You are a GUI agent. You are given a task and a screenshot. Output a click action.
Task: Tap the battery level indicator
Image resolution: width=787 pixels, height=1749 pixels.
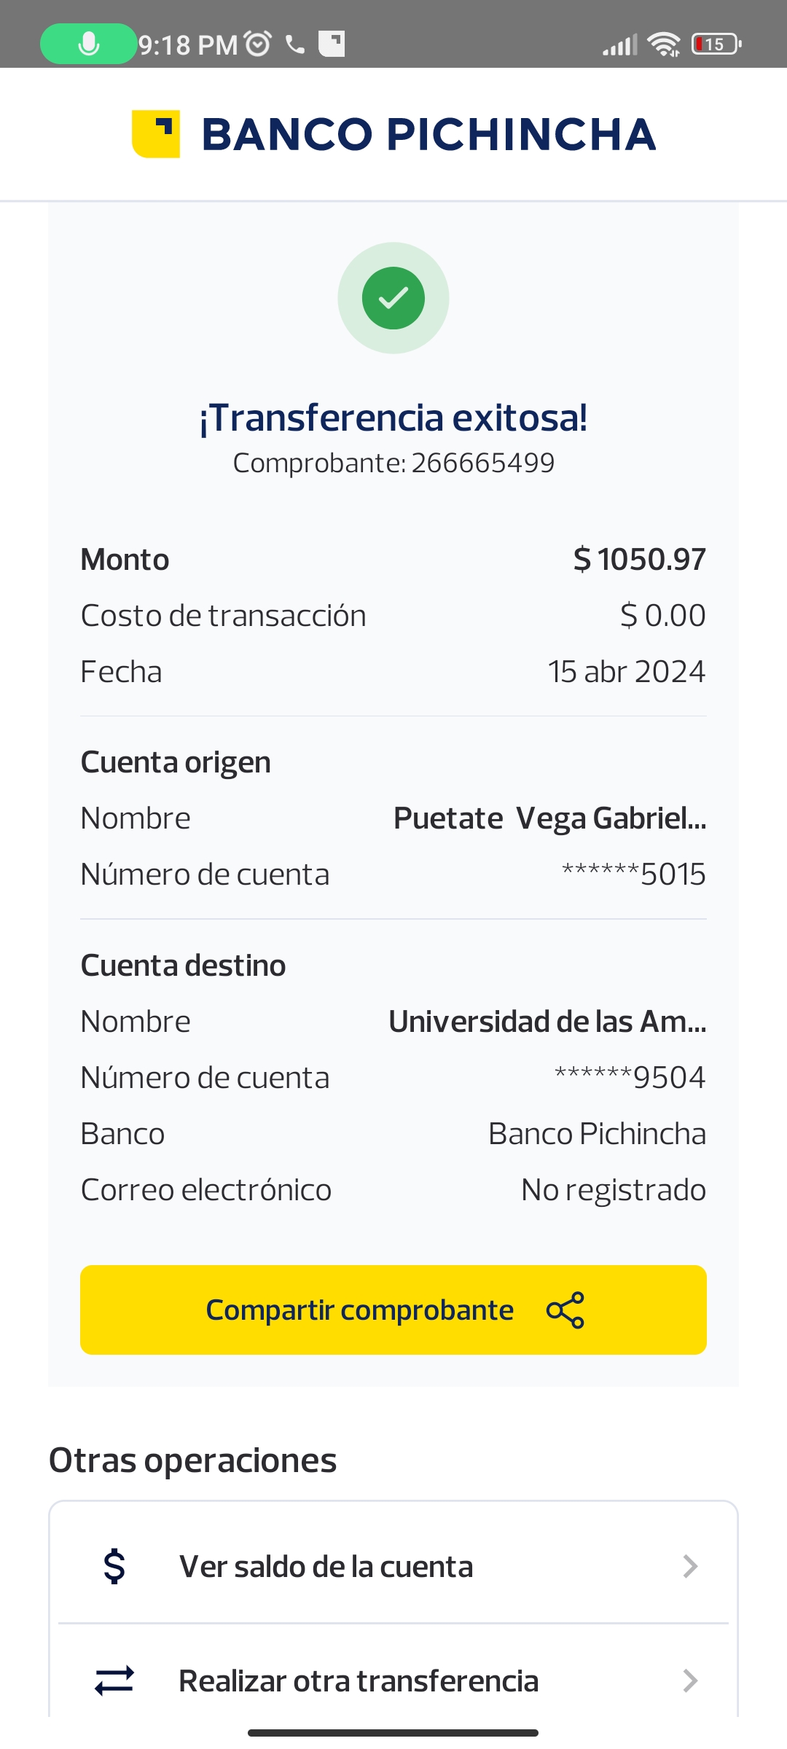pyautogui.click(x=716, y=44)
